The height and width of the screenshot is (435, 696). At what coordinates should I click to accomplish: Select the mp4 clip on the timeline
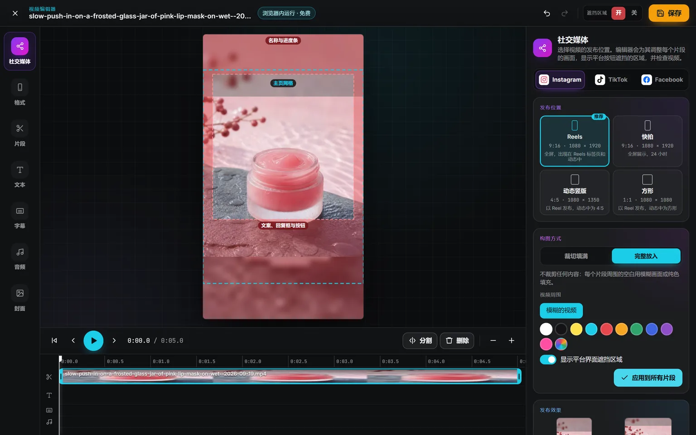coord(290,376)
